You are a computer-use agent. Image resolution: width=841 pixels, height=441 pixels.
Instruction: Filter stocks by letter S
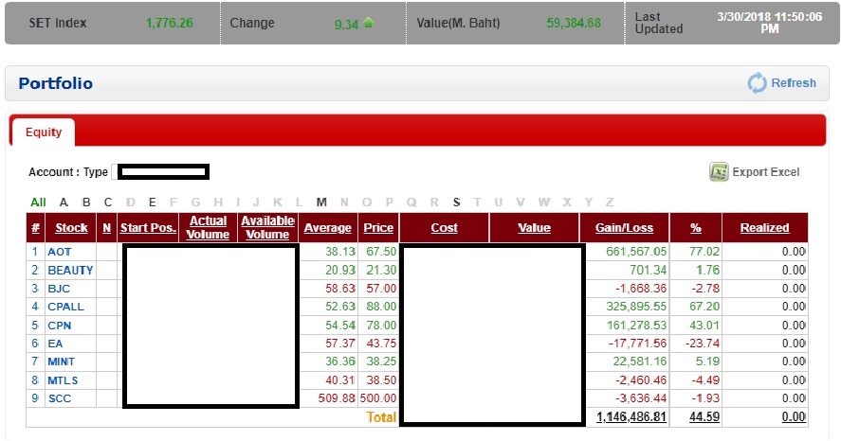(456, 203)
